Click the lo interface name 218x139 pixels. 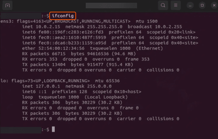tap(3, 81)
